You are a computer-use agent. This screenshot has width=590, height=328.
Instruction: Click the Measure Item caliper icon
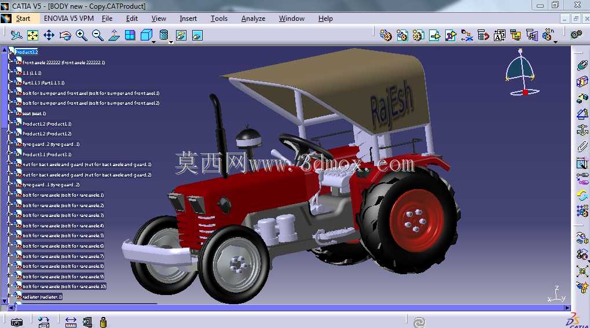(87, 322)
